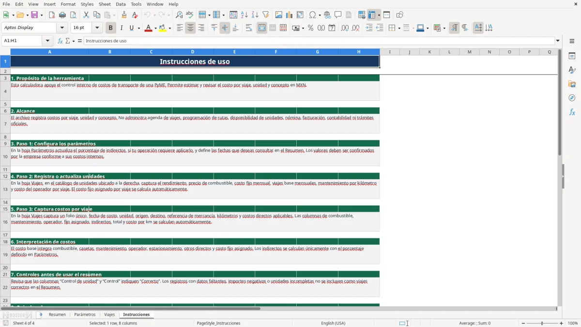Insert a comment with the speech bubble icon
Viewport: 581px width, 327px height.
click(x=338, y=15)
